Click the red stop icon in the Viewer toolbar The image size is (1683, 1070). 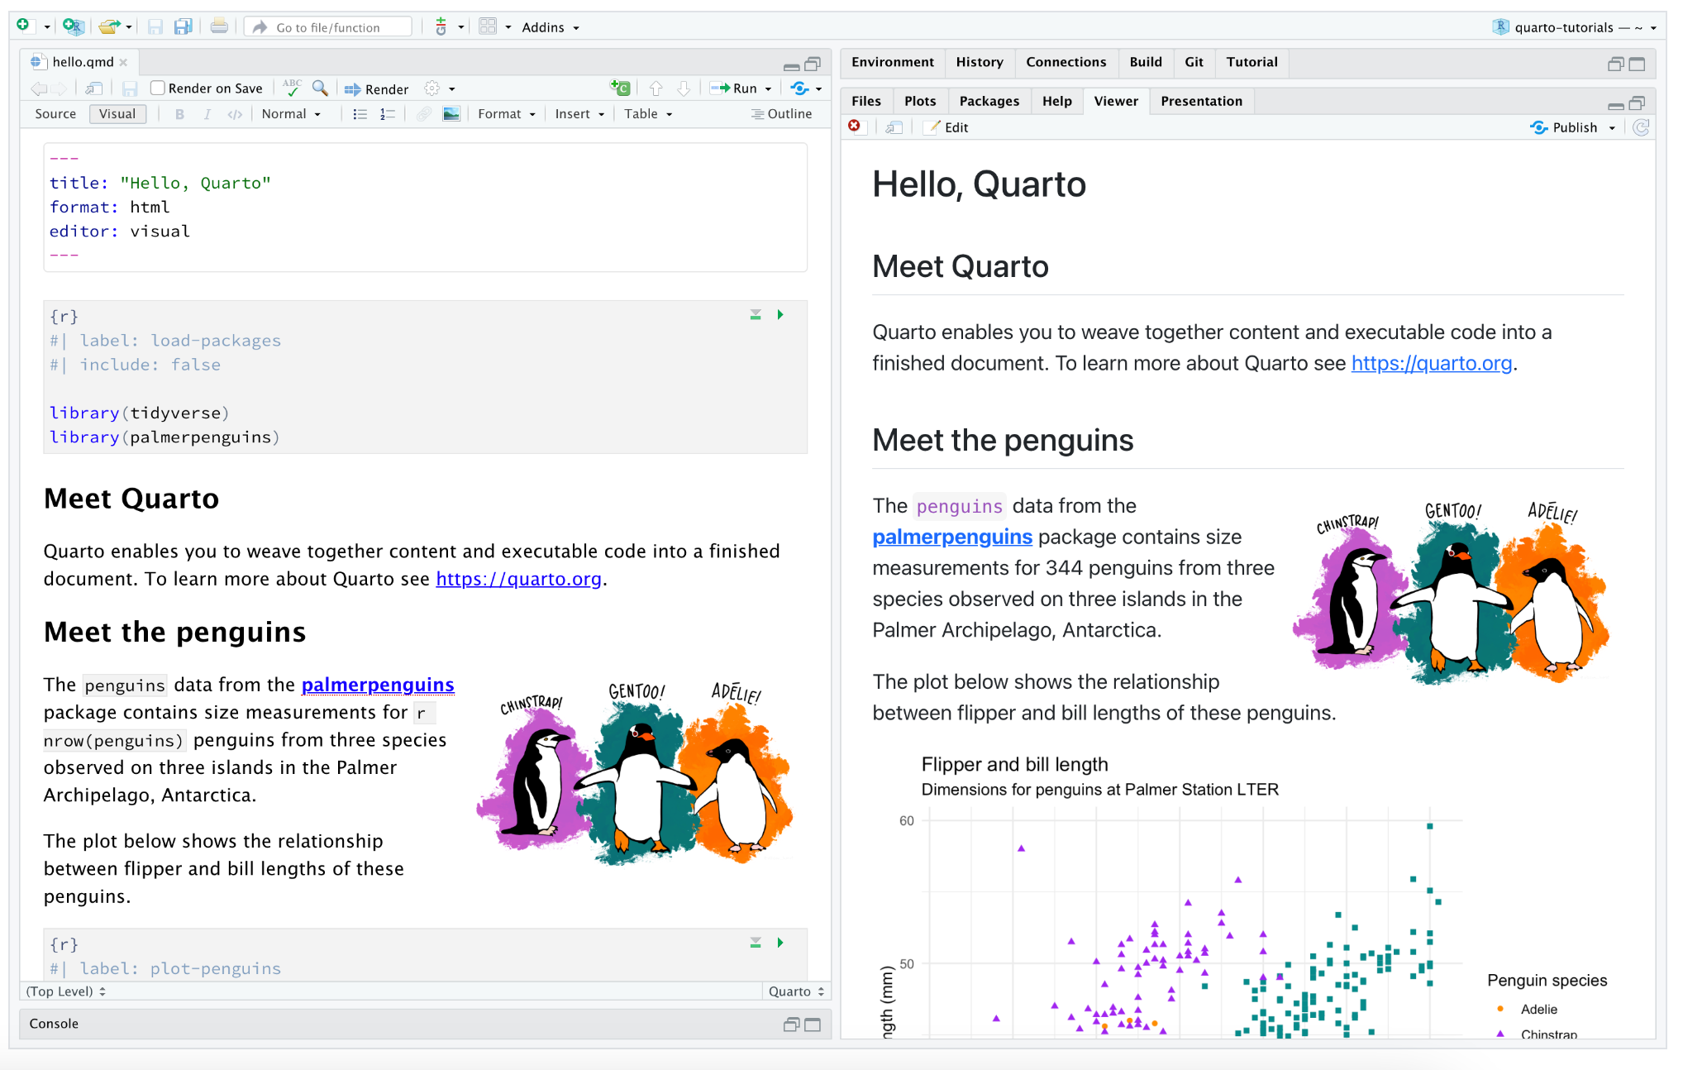tap(855, 127)
